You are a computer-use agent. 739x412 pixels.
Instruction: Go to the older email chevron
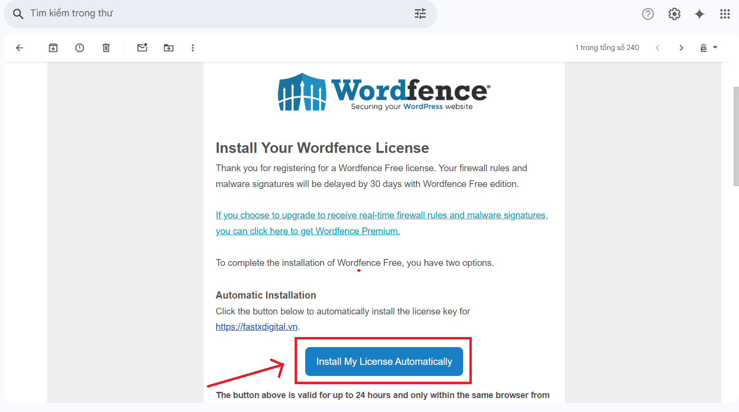click(681, 48)
